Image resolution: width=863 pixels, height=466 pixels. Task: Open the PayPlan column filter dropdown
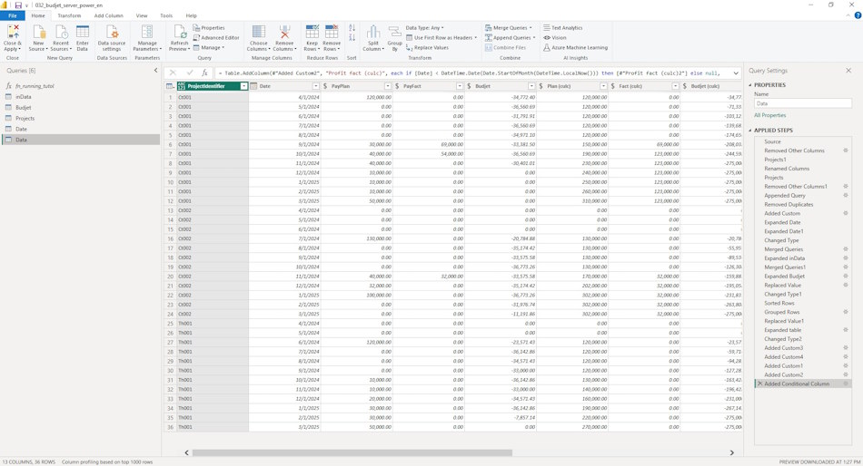388,86
